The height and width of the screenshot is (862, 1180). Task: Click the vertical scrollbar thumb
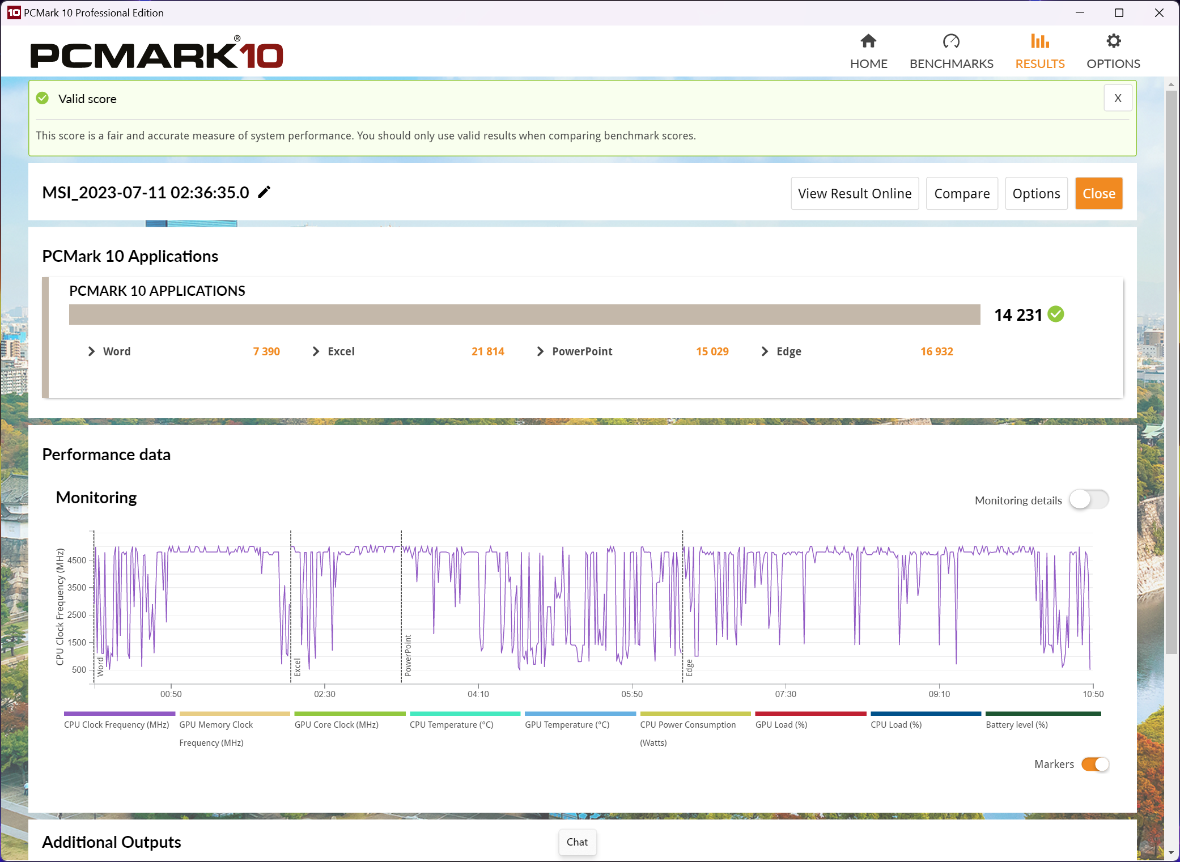(1171, 372)
